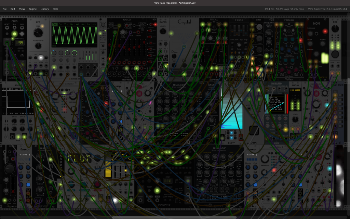Toggle the lit sequencer RUN button
This screenshot has height=219, width=350.
tap(157, 191)
